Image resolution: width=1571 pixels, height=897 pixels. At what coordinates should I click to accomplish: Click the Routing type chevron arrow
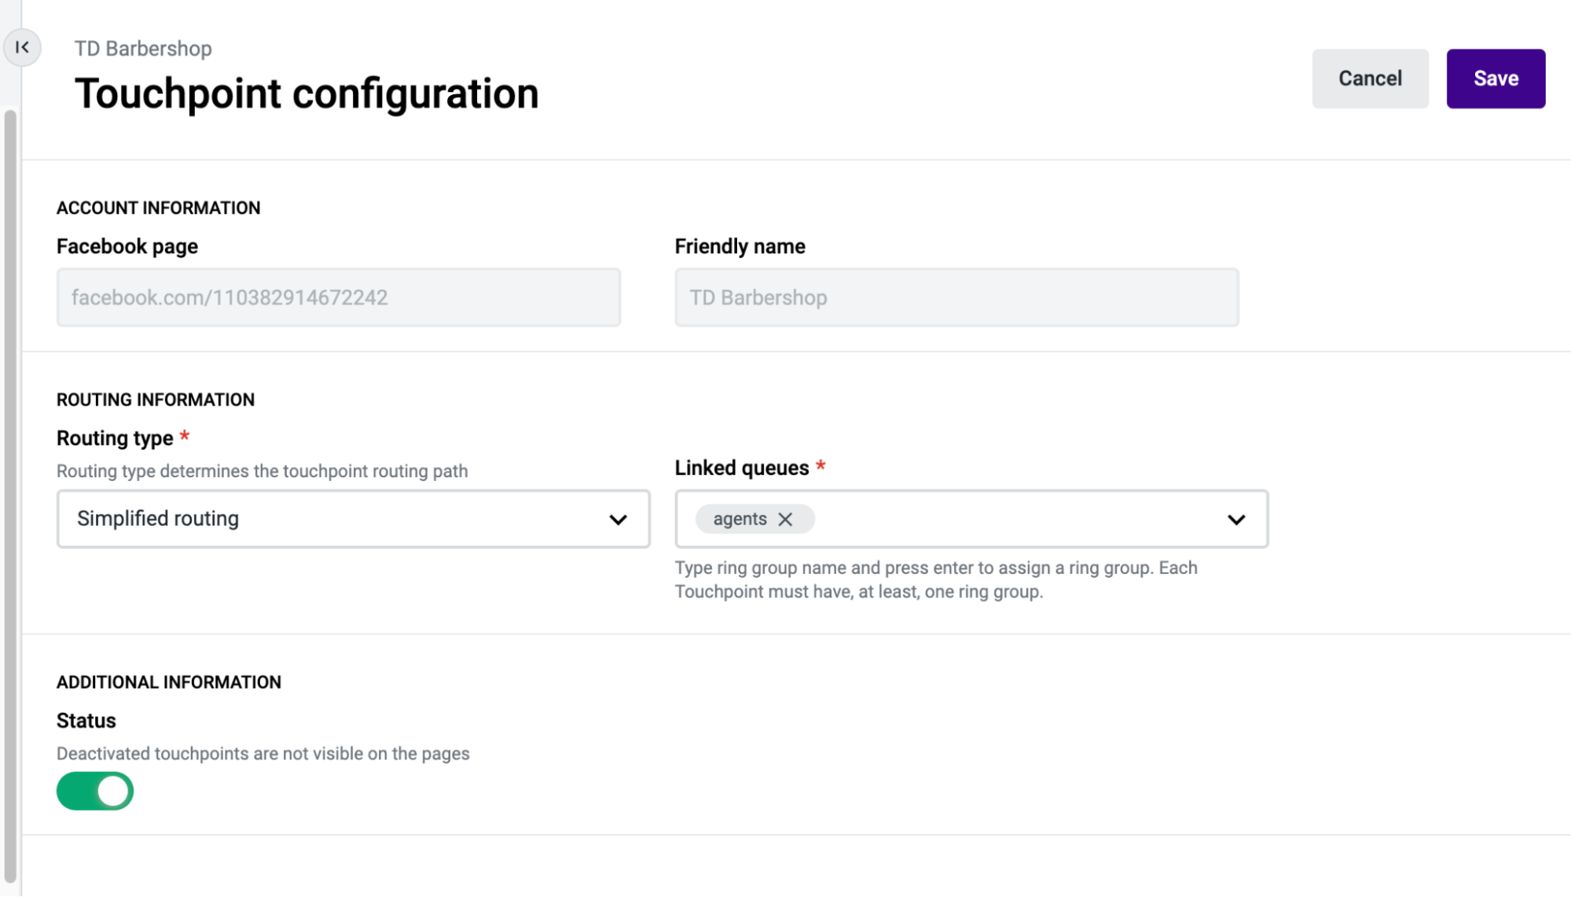click(618, 520)
